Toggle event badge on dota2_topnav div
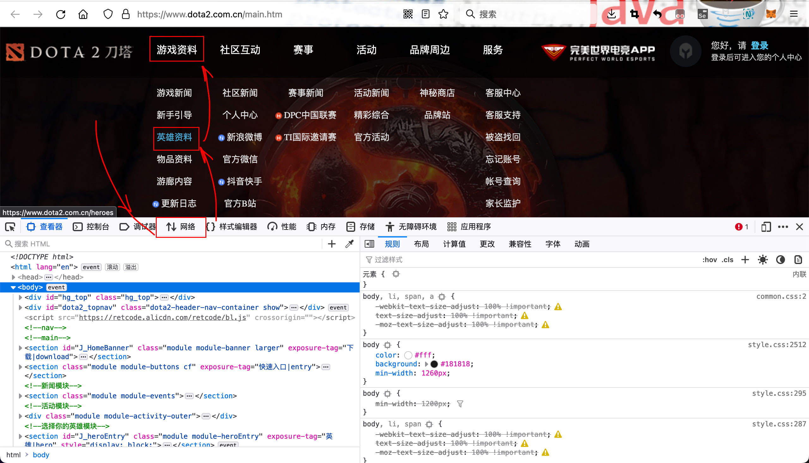This screenshot has width=809, height=463. click(x=338, y=308)
